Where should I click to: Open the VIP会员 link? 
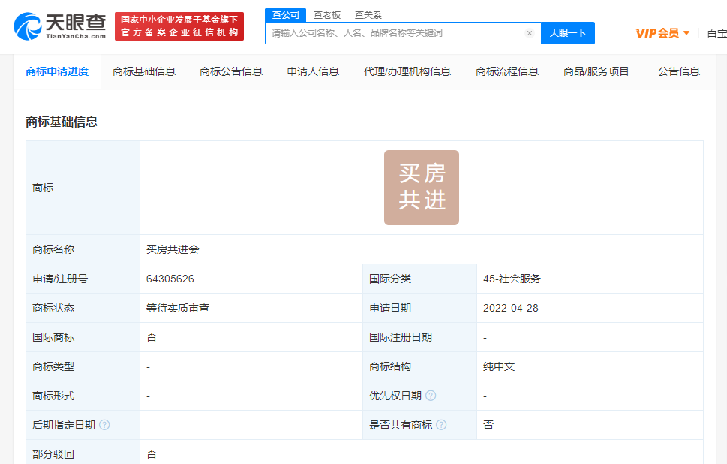(x=657, y=33)
